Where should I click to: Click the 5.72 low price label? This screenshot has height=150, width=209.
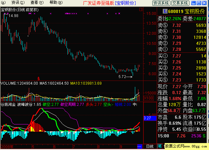[x=122, y=77]
